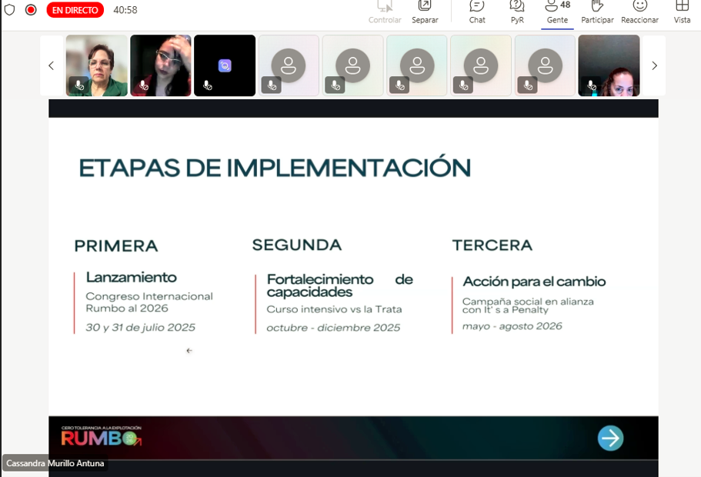Click muted mic on first participant video
This screenshot has width=701, height=477.
(x=78, y=85)
